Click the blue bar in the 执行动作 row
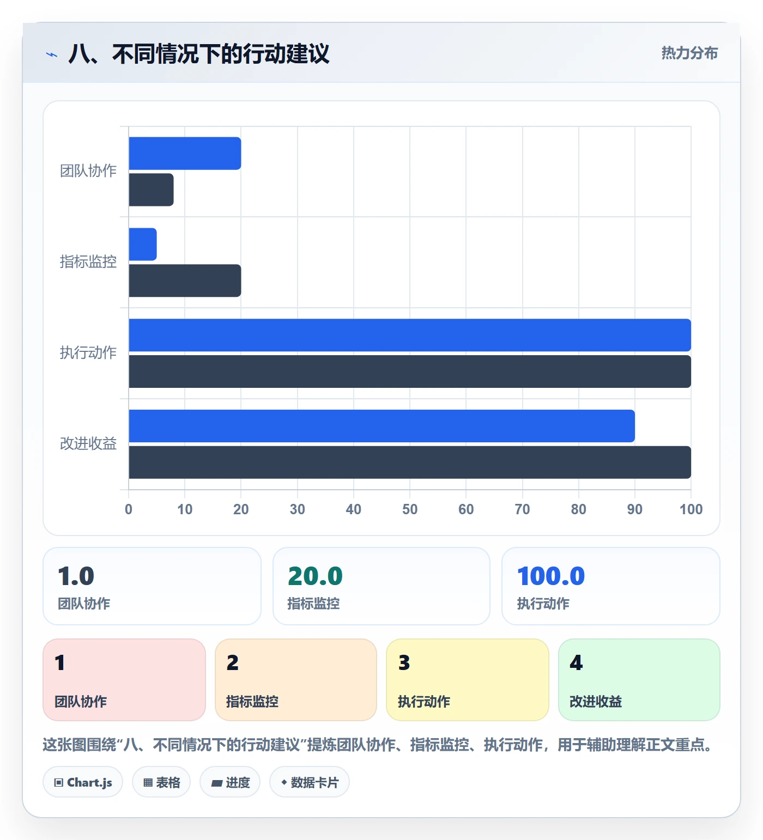This screenshot has width=763, height=840. [x=410, y=335]
